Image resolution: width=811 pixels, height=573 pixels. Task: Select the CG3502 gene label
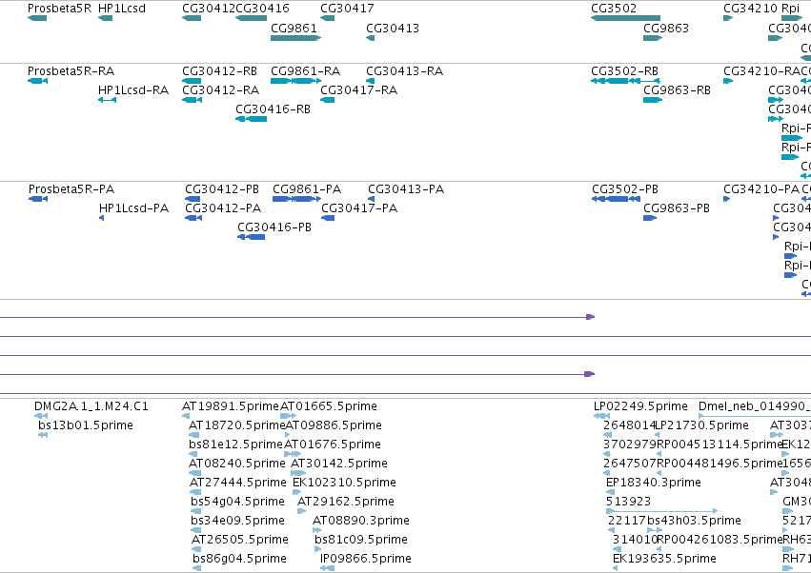pyautogui.click(x=614, y=9)
